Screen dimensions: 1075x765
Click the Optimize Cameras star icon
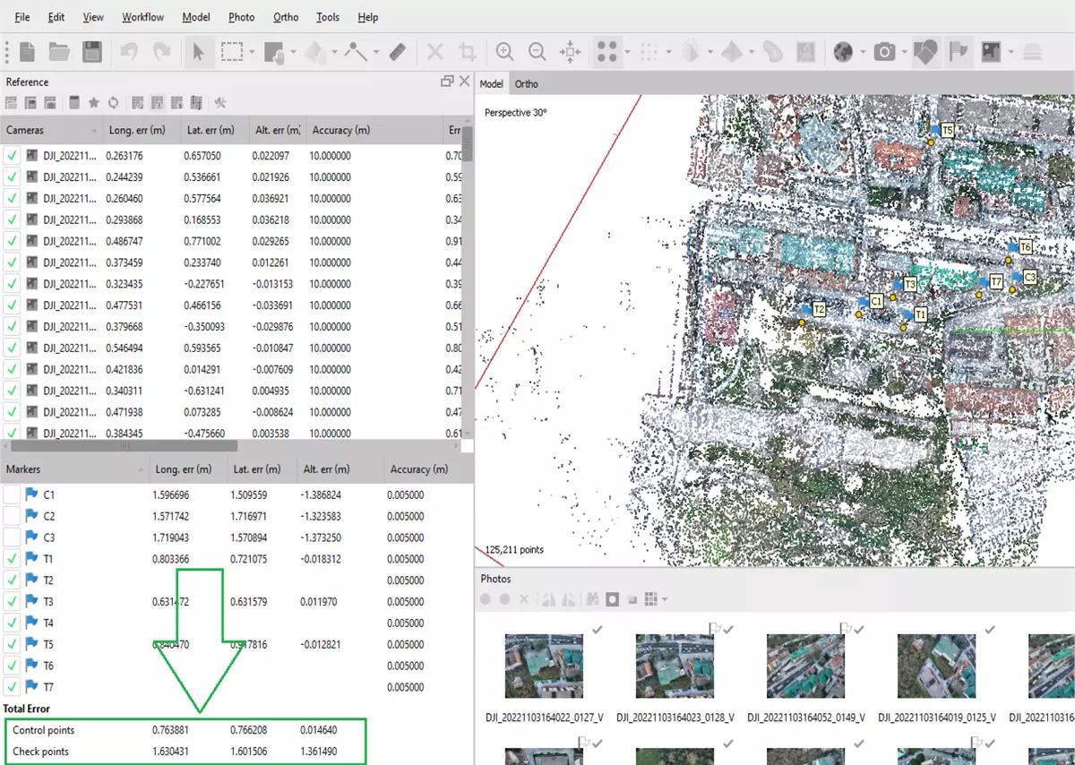93,103
